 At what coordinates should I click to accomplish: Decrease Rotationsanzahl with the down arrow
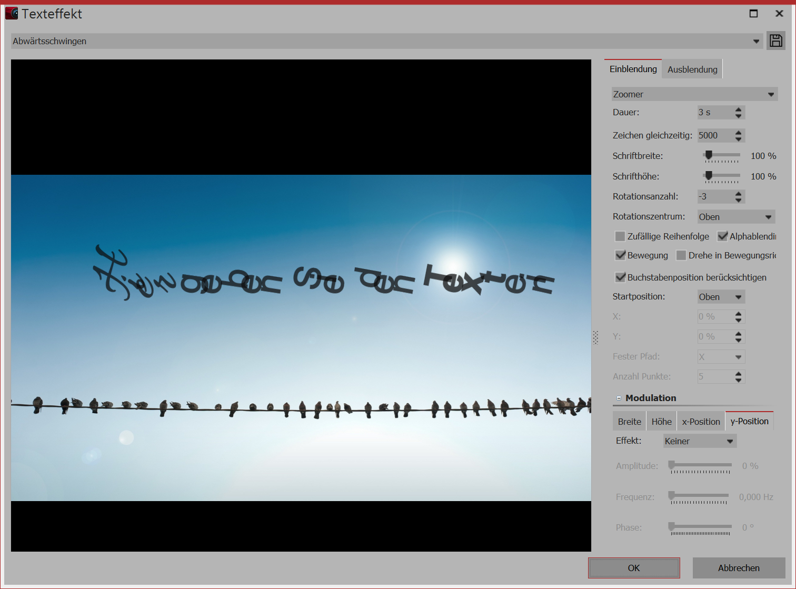coord(738,199)
